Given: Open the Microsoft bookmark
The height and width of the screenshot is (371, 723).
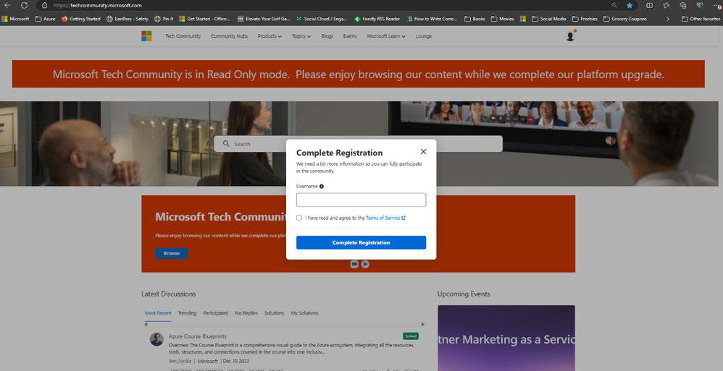Looking at the screenshot, I should click(15, 19).
